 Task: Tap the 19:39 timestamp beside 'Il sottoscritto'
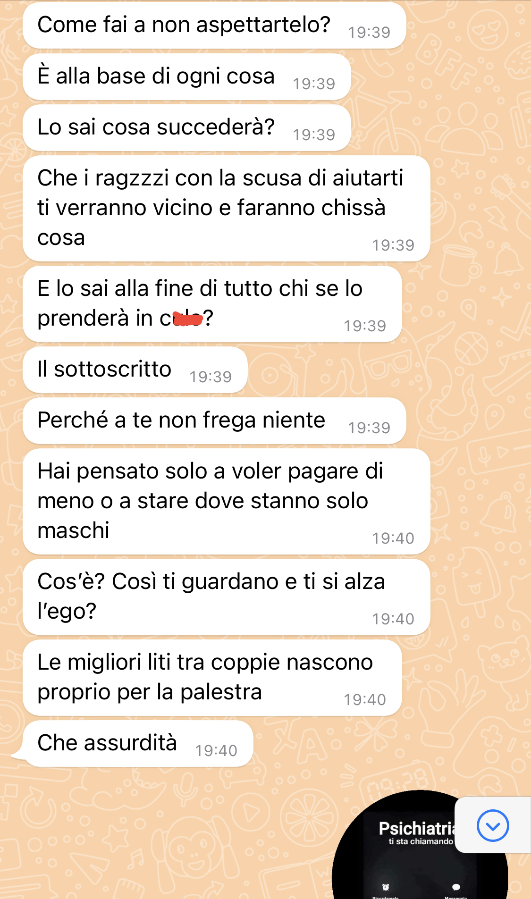click(x=211, y=377)
